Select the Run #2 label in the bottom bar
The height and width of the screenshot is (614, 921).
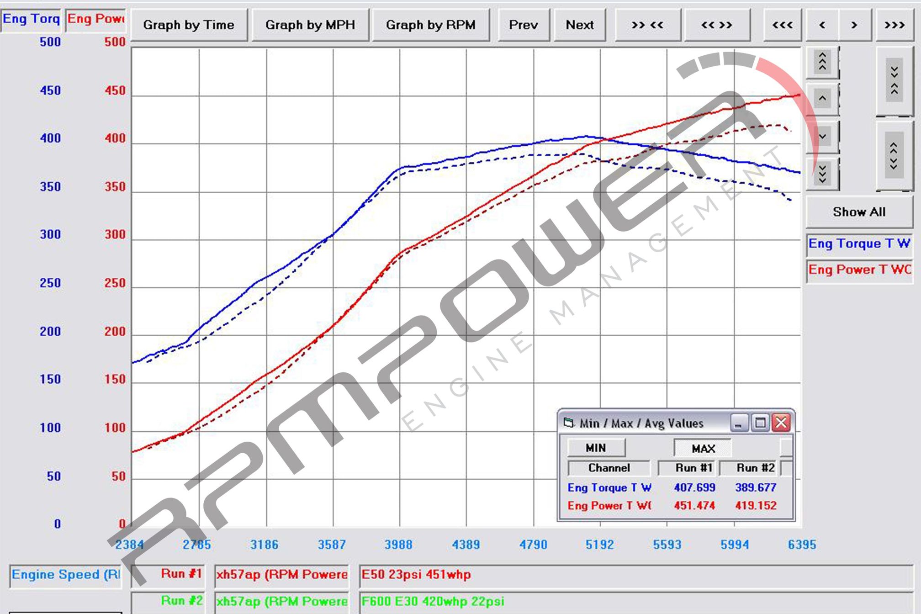(x=168, y=602)
